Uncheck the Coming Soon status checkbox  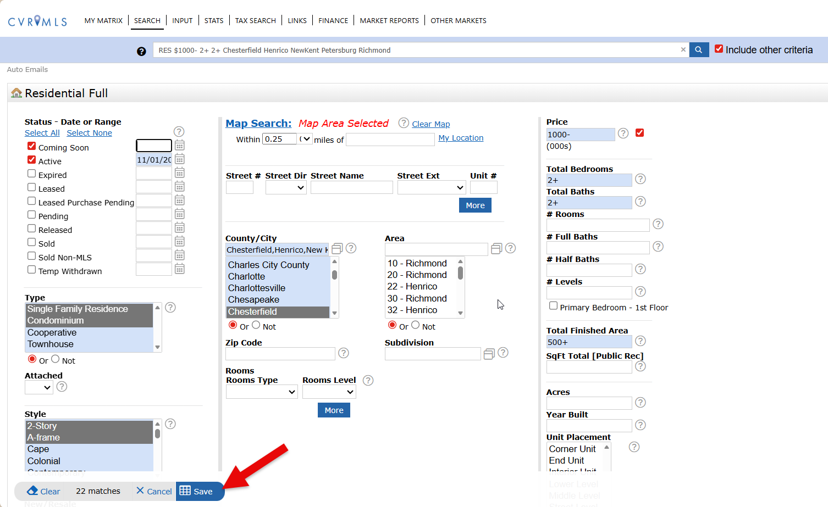coord(32,146)
